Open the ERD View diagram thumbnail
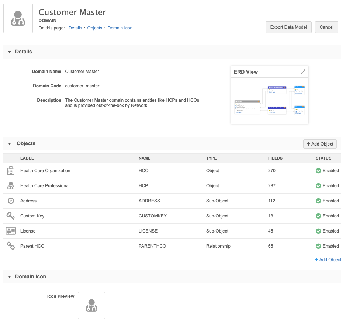This screenshot has width=346, height=324. [x=269, y=100]
